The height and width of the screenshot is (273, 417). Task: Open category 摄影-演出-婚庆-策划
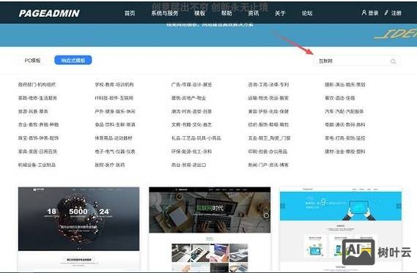click(x=345, y=85)
